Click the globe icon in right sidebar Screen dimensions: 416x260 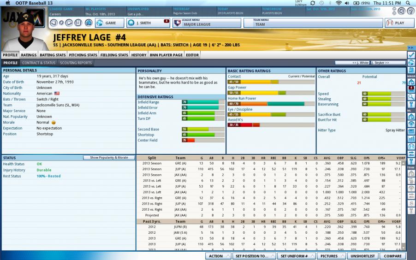click(411, 63)
